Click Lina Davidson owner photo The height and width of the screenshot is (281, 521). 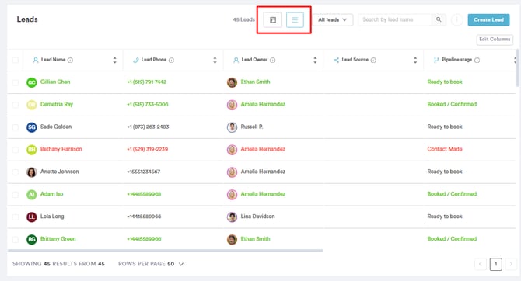(232, 217)
